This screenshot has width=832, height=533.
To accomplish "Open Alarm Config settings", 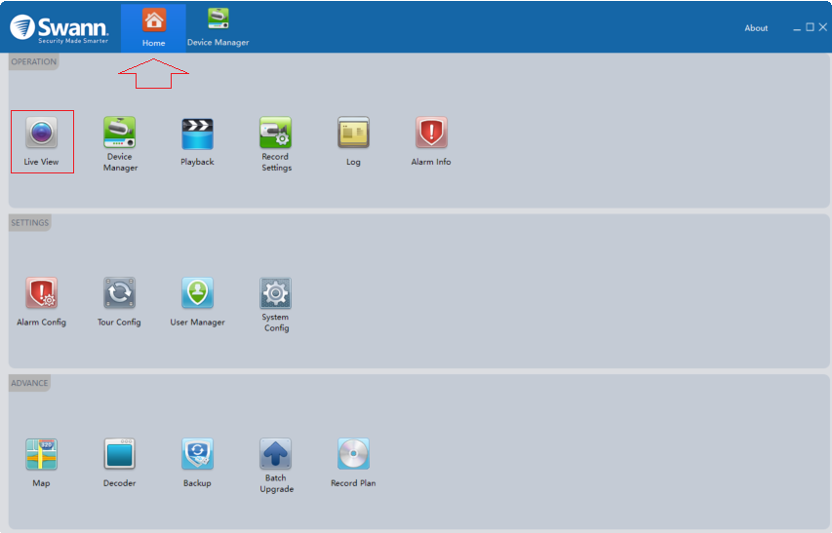I will pyautogui.click(x=42, y=293).
